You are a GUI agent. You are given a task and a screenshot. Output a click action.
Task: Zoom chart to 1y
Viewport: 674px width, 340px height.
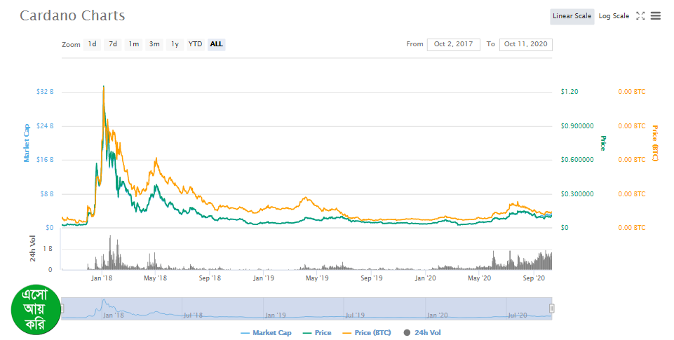[x=175, y=44]
